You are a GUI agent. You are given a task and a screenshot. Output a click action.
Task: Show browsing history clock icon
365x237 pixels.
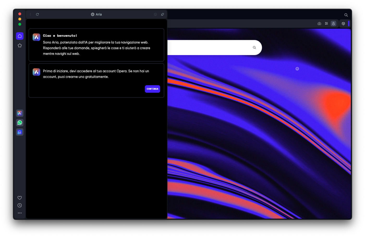[x=20, y=205]
